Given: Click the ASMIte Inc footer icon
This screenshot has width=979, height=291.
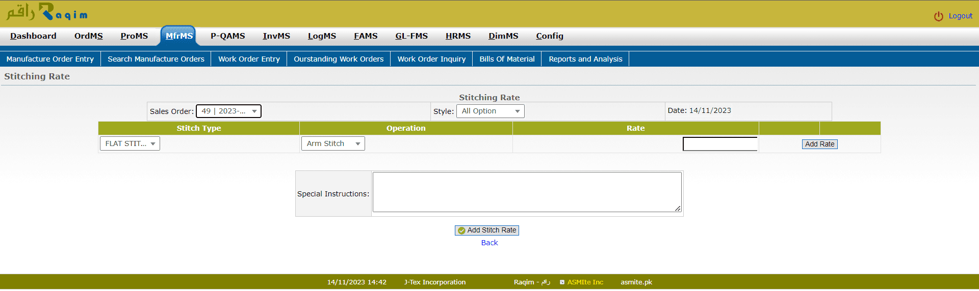Looking at the screenshot, I should 562,282.
